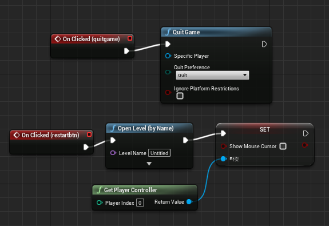The height and width of the screenshot is (226, 329).
Task: Click the SET node red boolean output pin
Action: point(304,145)
